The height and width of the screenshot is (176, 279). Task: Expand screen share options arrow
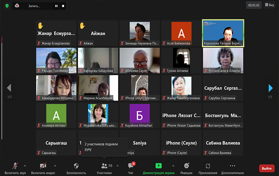(x=173, y=166)
